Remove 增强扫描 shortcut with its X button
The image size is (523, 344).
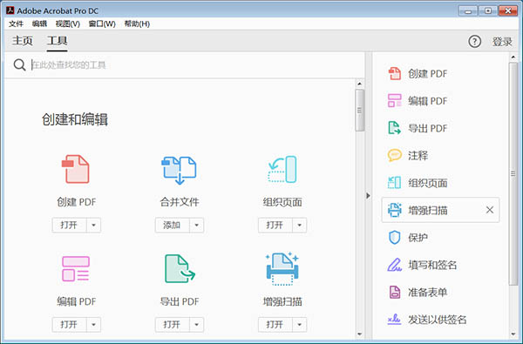coord(490,210)
